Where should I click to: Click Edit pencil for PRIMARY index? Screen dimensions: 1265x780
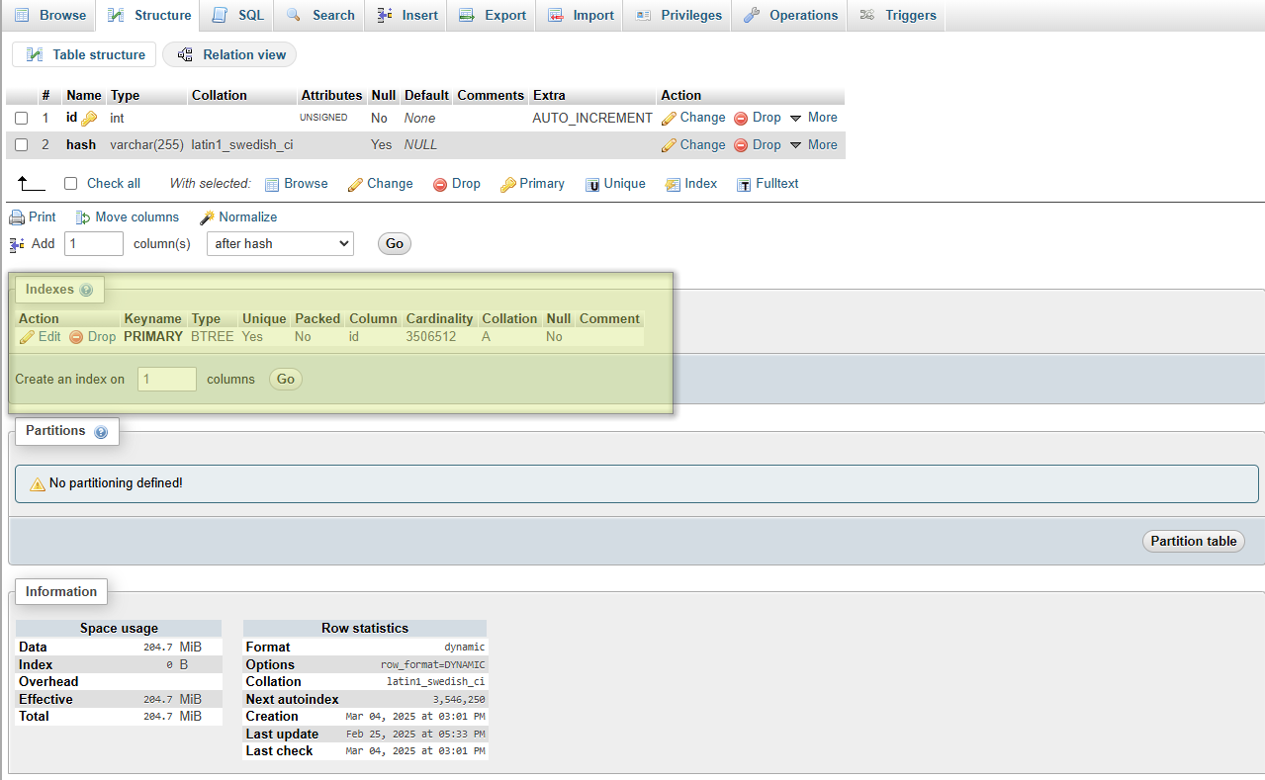point(27,337)
